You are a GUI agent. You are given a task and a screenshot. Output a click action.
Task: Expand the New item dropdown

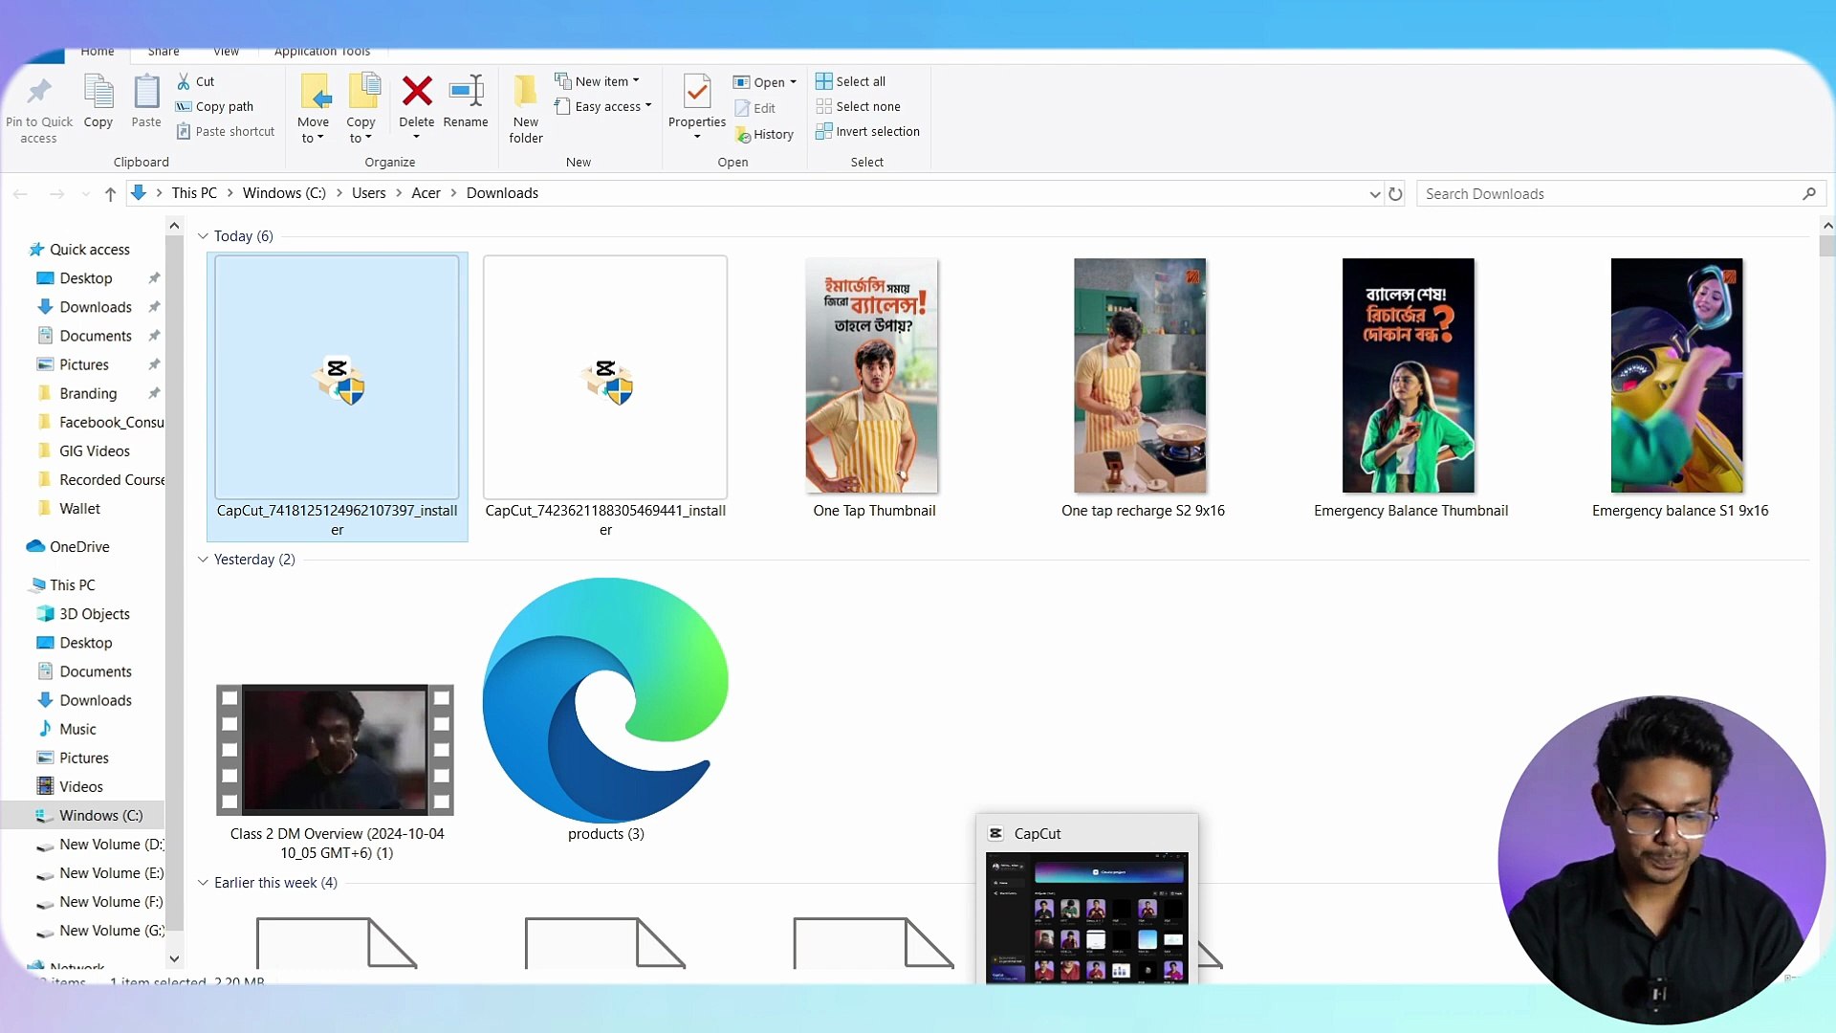599,80
